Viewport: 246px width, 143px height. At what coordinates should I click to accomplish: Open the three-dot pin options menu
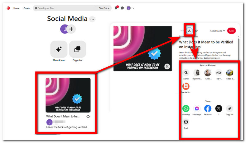182,31
